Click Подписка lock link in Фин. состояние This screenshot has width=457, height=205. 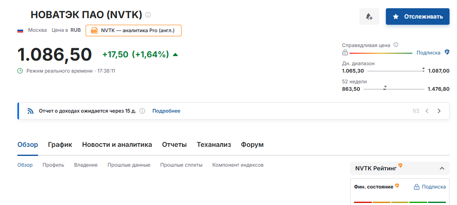pyautogui.click(x=430, y=187)
